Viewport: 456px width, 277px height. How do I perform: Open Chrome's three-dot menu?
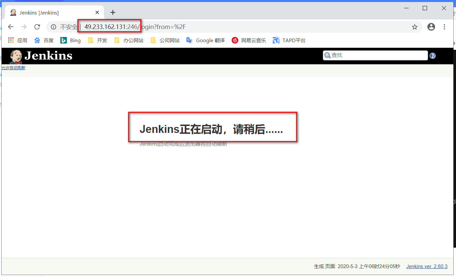(x=444, y=27)
